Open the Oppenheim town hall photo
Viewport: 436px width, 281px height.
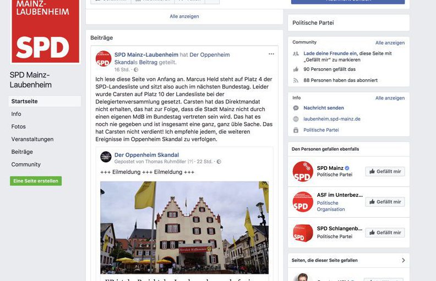pyautogui.click(x=184, y=228)
